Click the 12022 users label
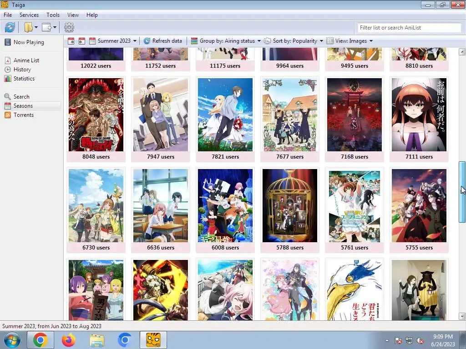This screenshot has height=349, width=466. [x=96, y=66]
